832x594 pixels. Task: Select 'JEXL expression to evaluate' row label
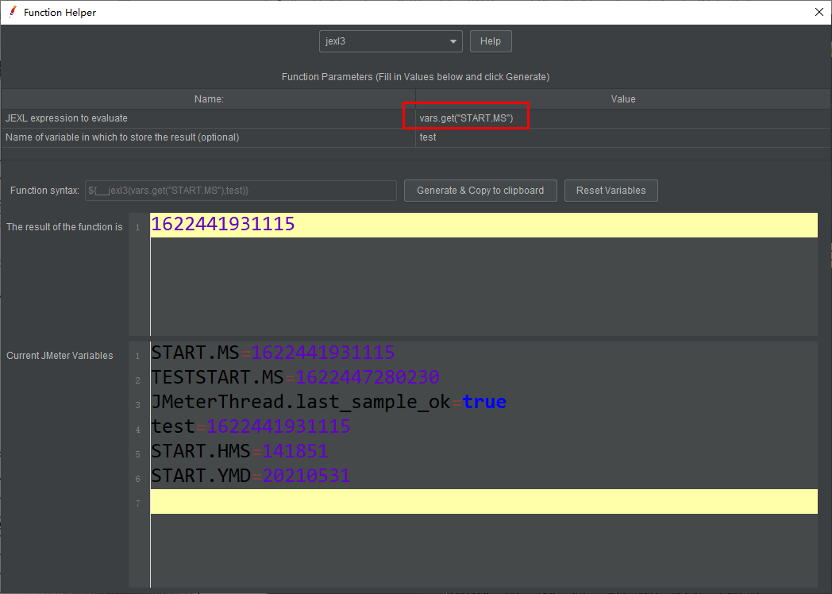67,118
